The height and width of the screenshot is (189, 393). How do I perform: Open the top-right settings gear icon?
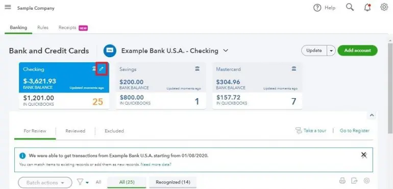pyautogui.click(x=384, y=7)
